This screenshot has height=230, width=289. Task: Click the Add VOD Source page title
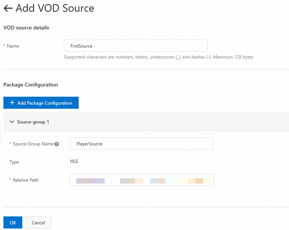click(x=55, y=9)
